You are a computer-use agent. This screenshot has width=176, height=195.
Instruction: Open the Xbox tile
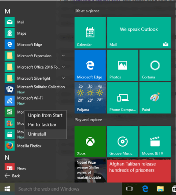pos(90,142)
